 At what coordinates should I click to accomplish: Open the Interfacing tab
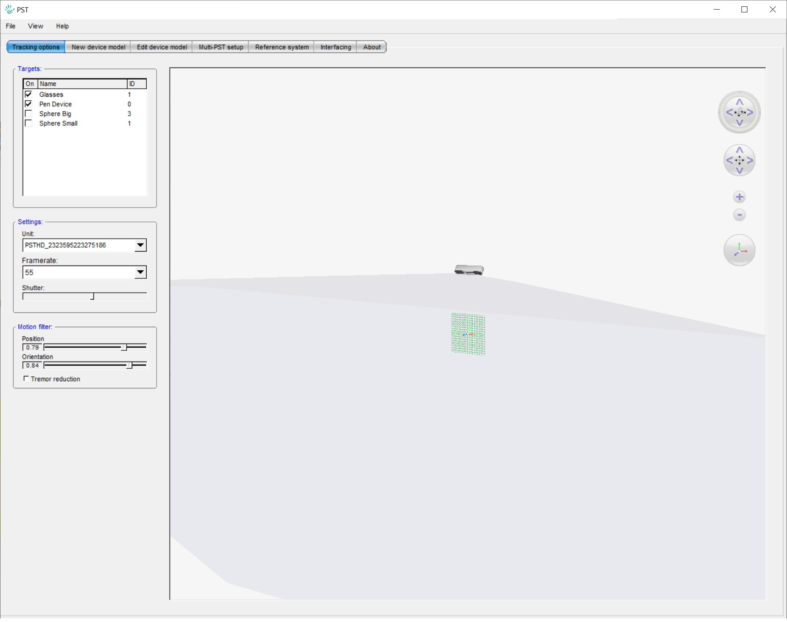tap(335, 47)
